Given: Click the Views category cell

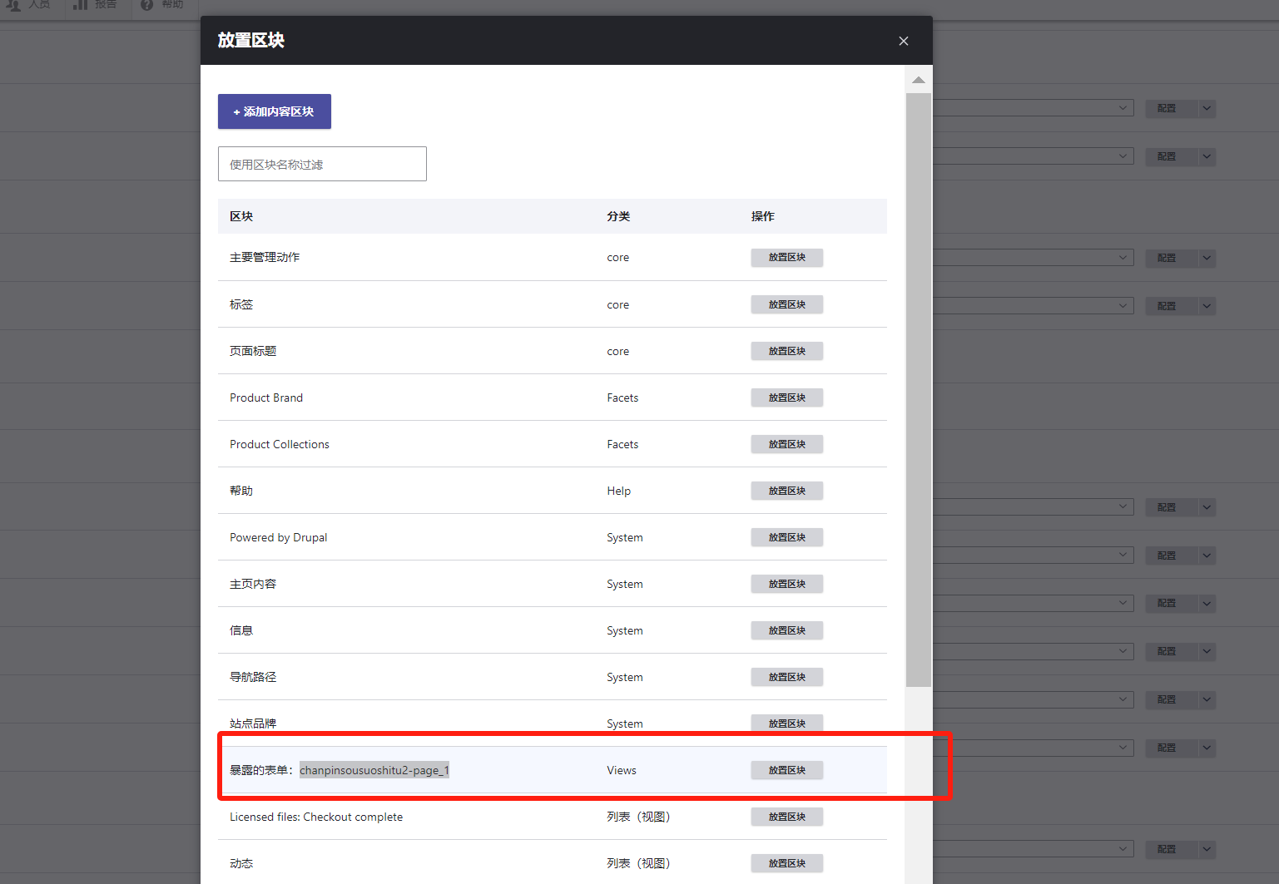Looking at the screenshot, I should (x=622, y=770).
